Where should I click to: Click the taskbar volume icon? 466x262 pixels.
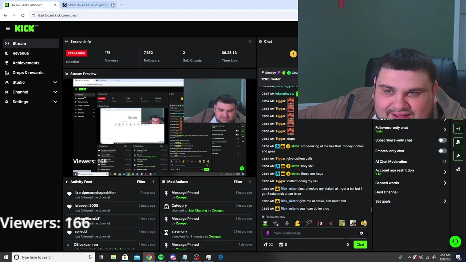(421, 257)
